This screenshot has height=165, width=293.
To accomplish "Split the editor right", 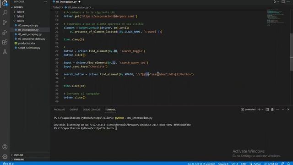I will point(283,2).
